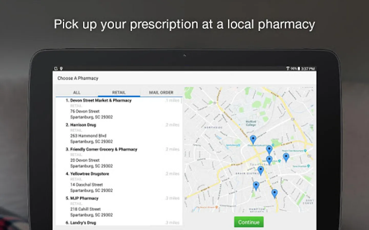Tap the southernmost blue map pin
Viewport: 369px width, 230px height.
(x=274, y=194)
